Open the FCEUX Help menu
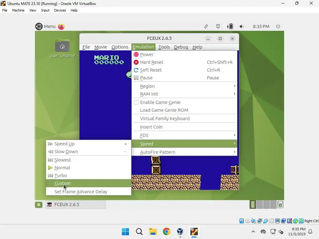Screen dimensions: 319x239 coord(197,47)
